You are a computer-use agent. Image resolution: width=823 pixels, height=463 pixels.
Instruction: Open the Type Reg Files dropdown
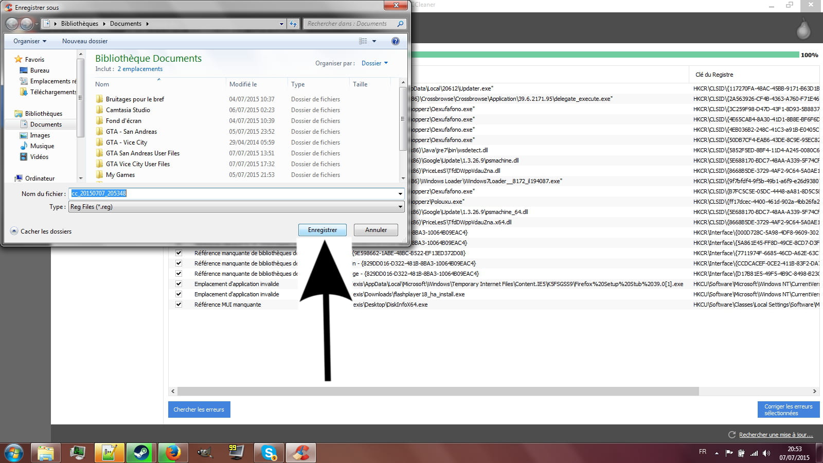pos(236,207)
